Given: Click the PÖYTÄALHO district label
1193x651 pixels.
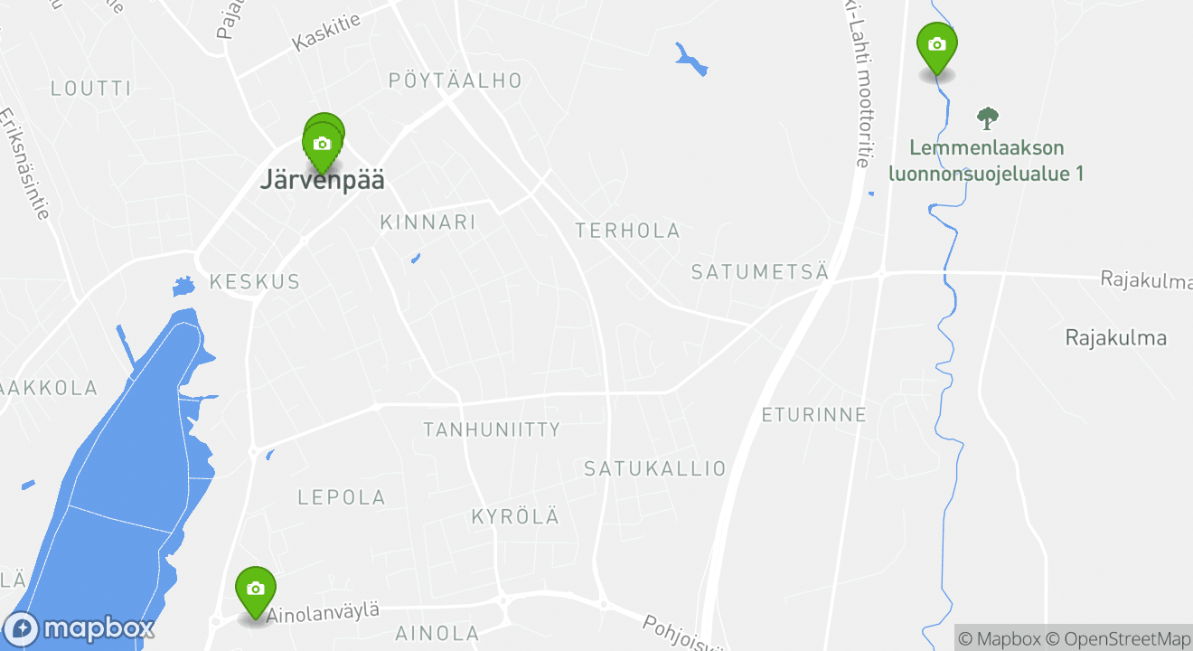Looking at the screenshot, I should [x=456, y=80].
